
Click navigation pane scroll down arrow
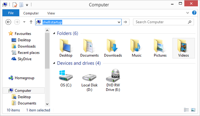(x=47, y=104)
